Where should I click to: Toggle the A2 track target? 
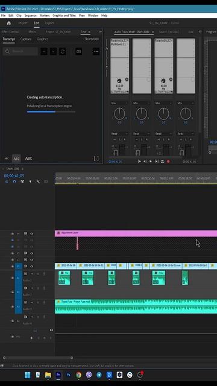(19, 292)
